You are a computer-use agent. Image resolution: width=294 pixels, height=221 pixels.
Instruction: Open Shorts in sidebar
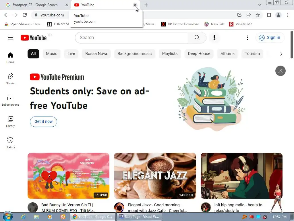point(10,79)
